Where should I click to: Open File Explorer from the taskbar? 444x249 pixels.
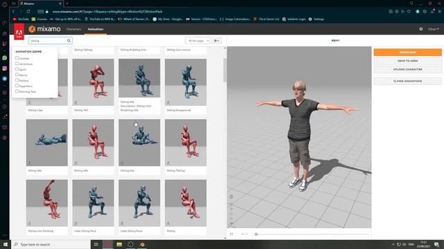[x=119, y=244]
